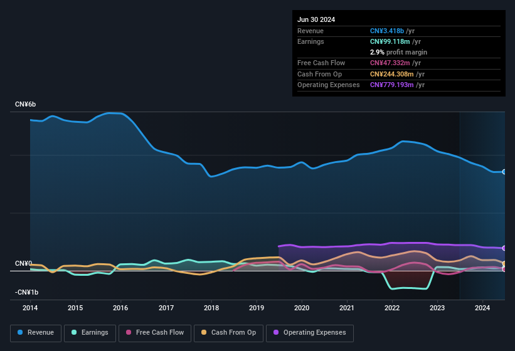The image size is (515, 351).
Task: Toggle the Revenue legend button
Action: click(x=36, y=333)
